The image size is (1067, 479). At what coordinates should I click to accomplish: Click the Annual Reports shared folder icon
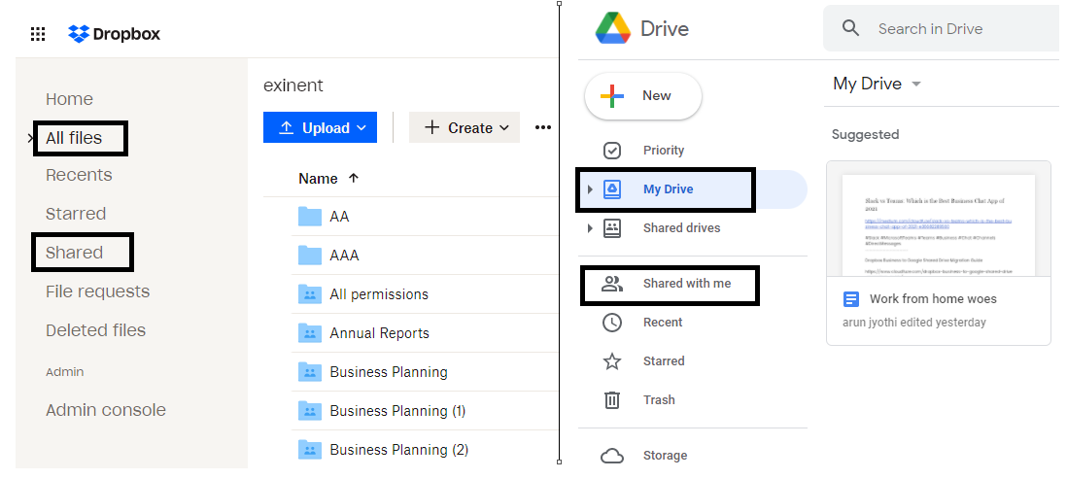coord(310,332)
